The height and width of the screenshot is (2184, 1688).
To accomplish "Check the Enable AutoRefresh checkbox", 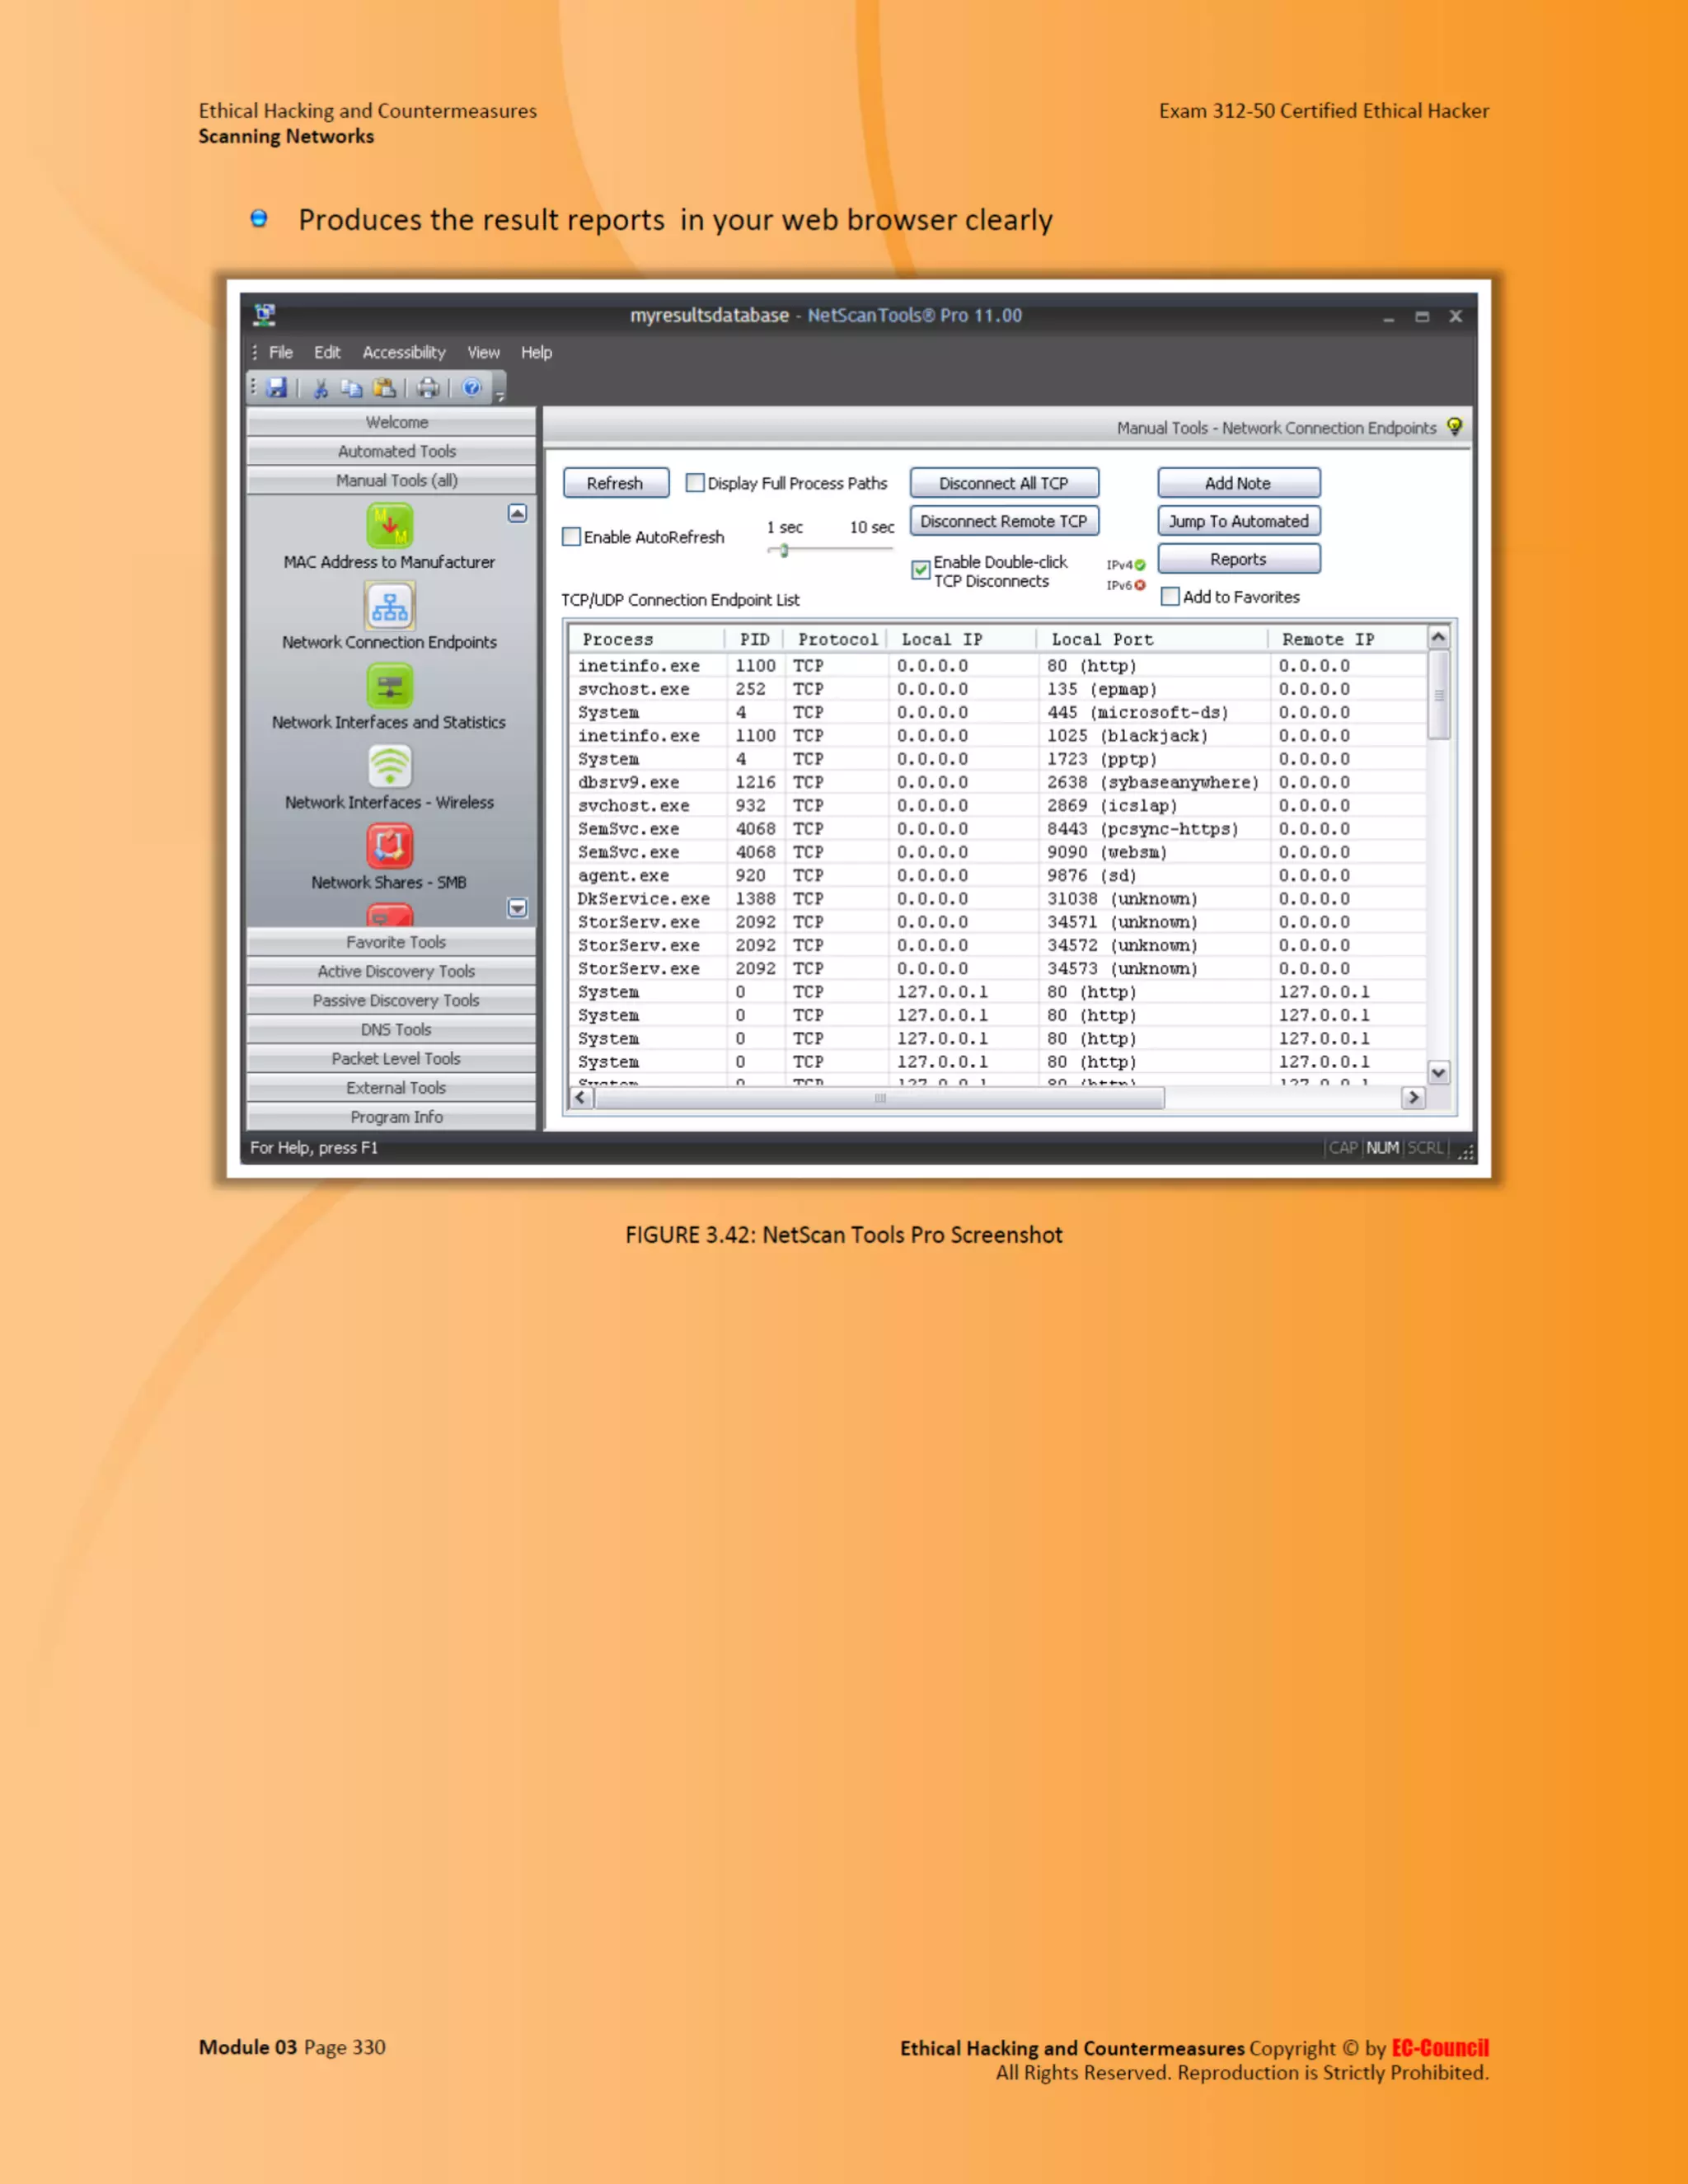I will pyautogui.click(x=572, y=537).
